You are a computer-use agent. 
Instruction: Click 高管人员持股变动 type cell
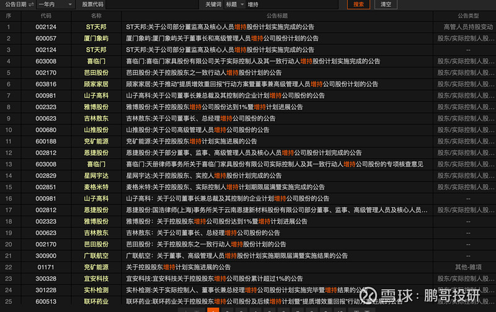468,27
